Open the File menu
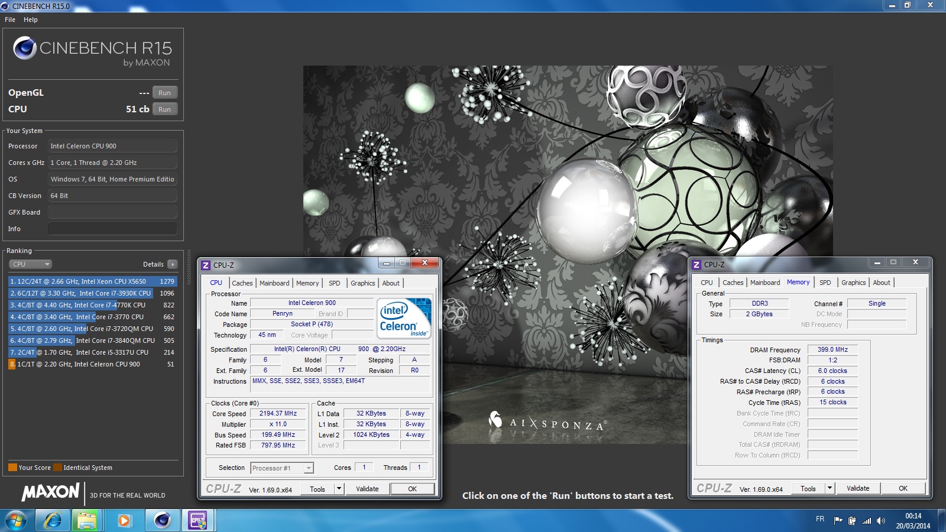Screen dimensions: 946x532 tap(10, 20)
